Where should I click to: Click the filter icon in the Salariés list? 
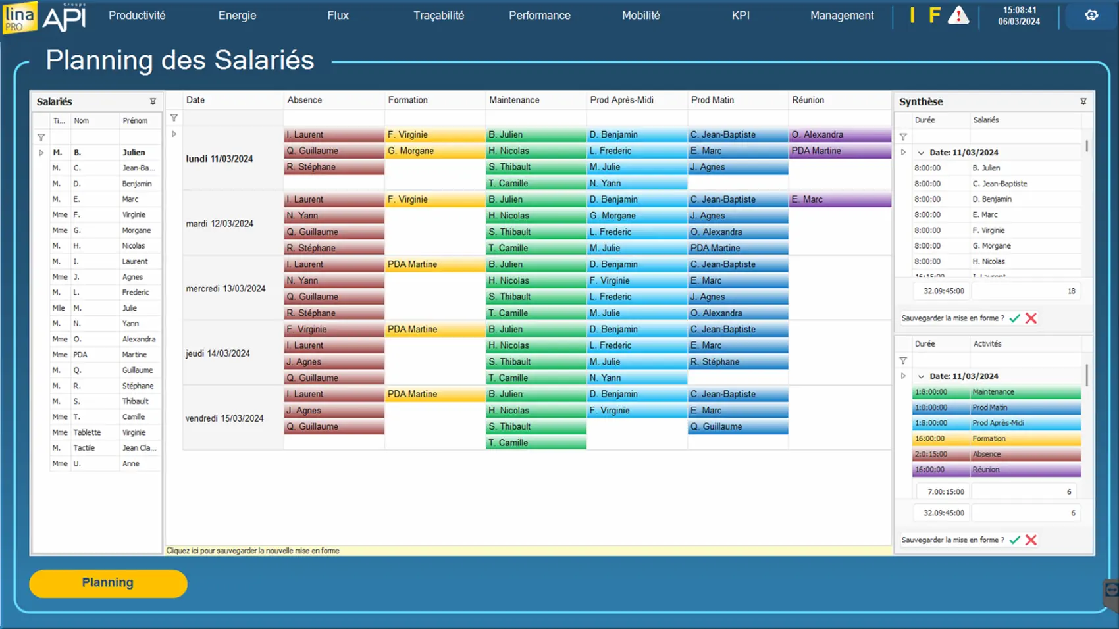pos(41,138)
